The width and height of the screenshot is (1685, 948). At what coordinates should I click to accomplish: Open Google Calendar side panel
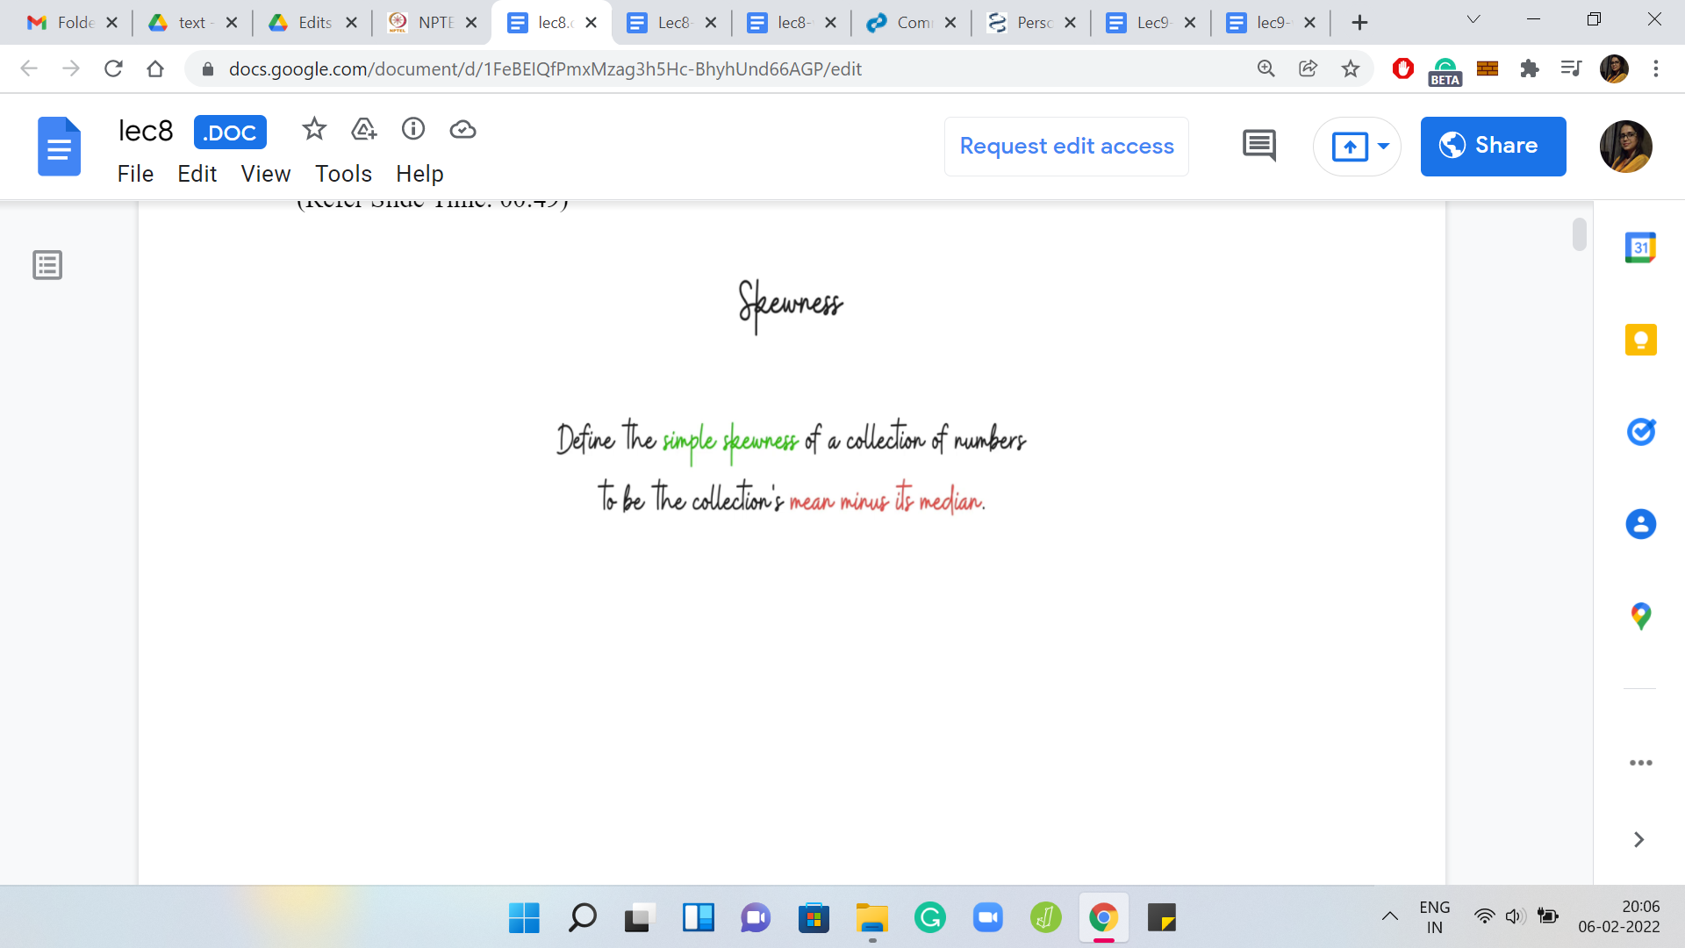coord(1640,248)
